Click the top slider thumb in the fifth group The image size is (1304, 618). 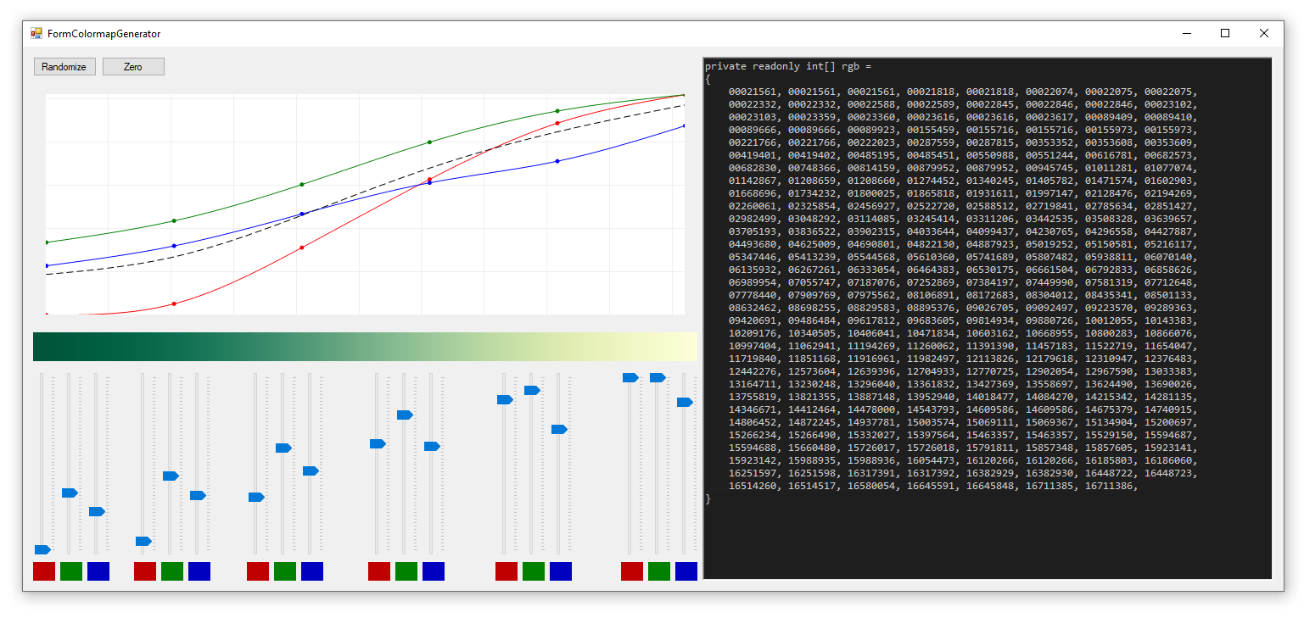tap(532, 390)
